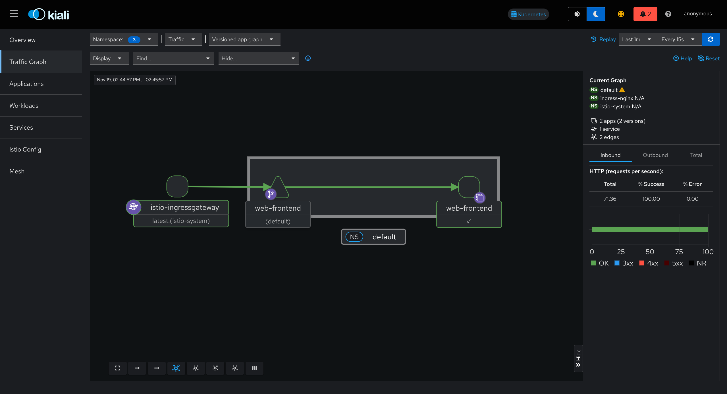Hide the side summary panel
This screenshot has width=727, height=394.
tap(578, 358)
